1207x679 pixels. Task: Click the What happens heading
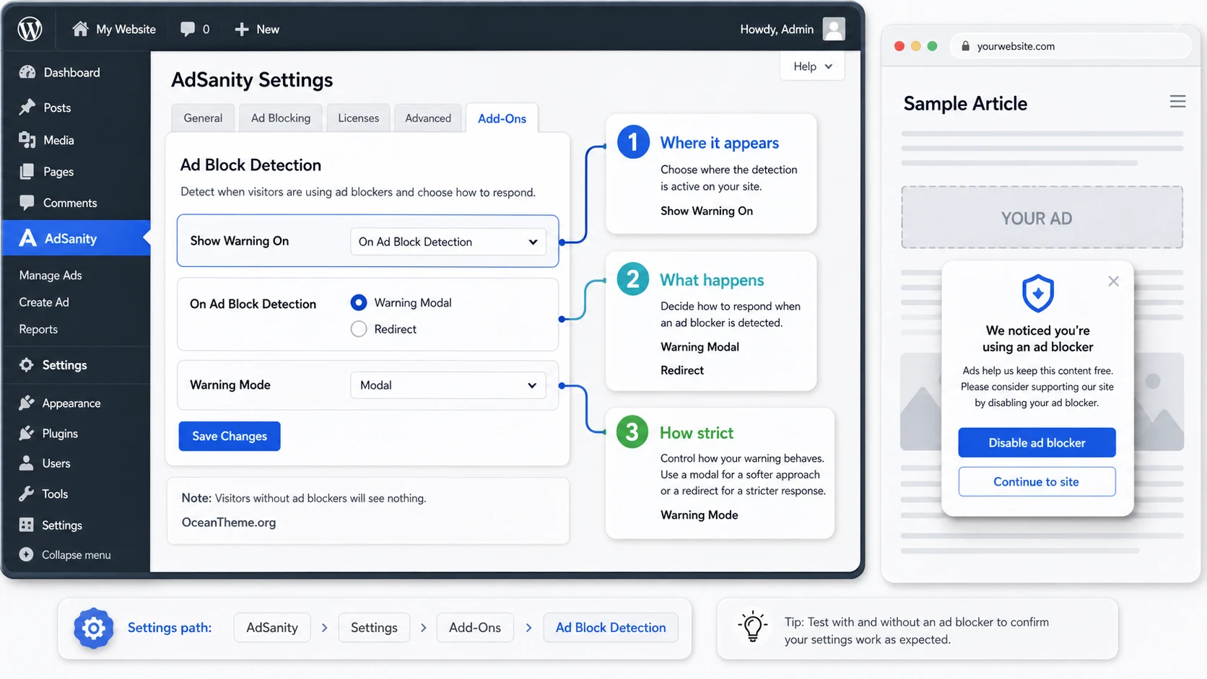point(712,280)
